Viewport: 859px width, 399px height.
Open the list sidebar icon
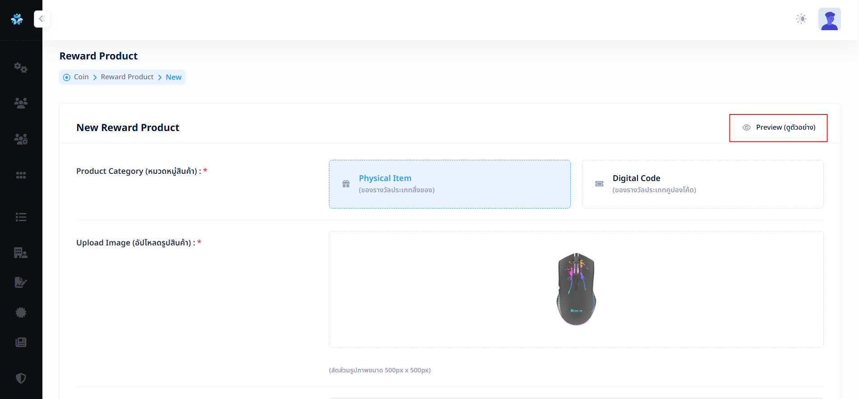point(21,217)
